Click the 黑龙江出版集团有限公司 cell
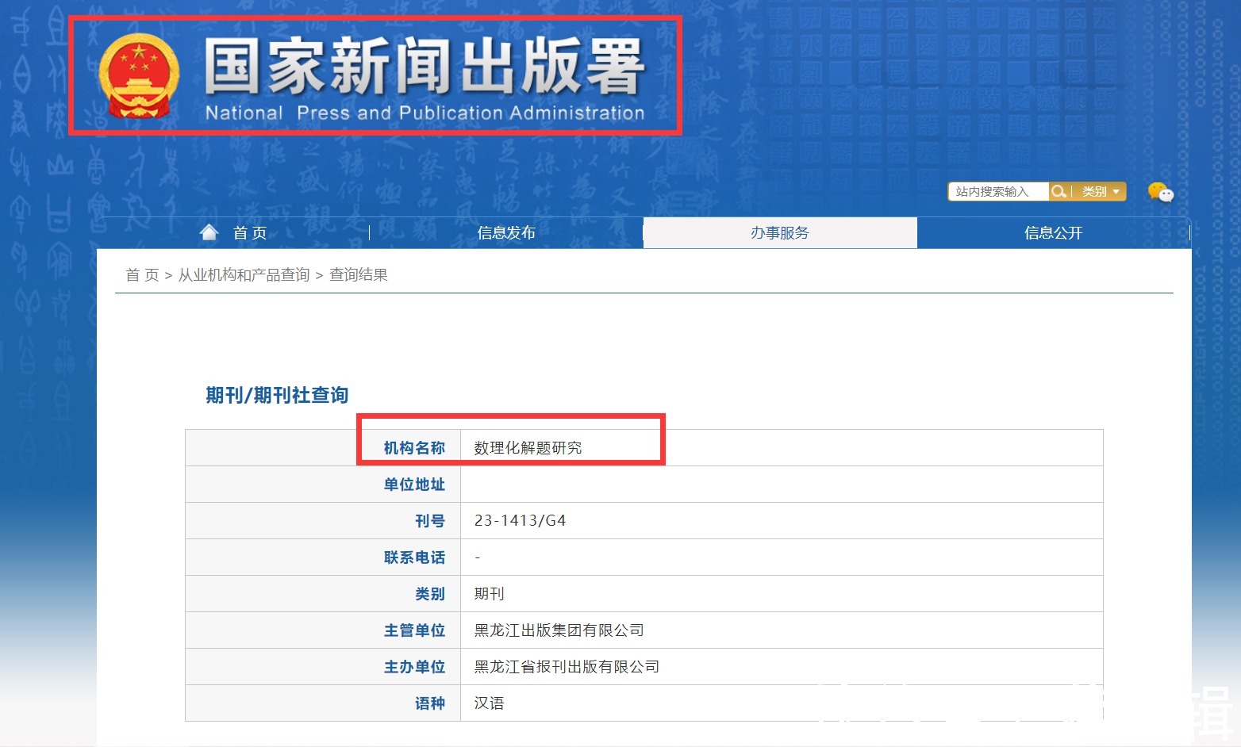Viewport: 1241px width, 747px height. coord(559,630)
